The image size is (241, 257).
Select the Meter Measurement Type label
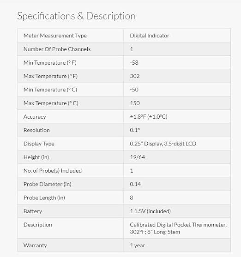click(55, 36)
